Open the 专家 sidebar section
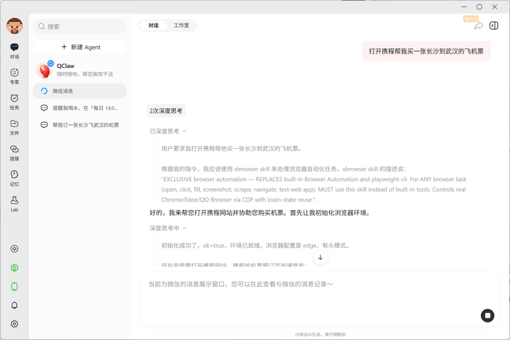This screenshot has height=340, width=510. pyautogui.click(x=14, y=77)
